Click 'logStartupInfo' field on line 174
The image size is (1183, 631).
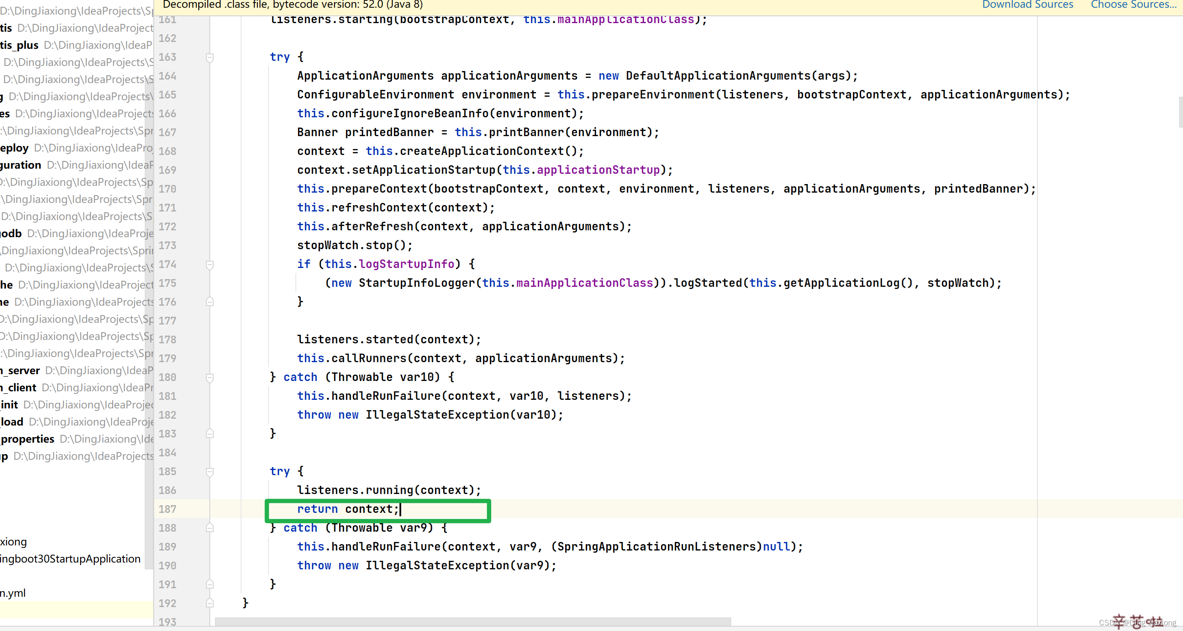click(x=406, y=264)
